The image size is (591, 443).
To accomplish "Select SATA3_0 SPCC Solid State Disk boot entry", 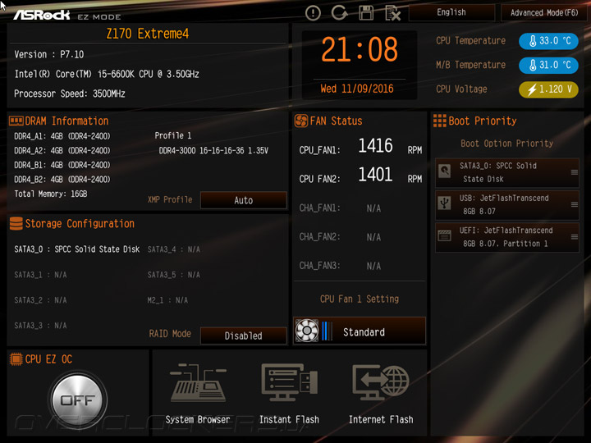I will click(507, 172).
